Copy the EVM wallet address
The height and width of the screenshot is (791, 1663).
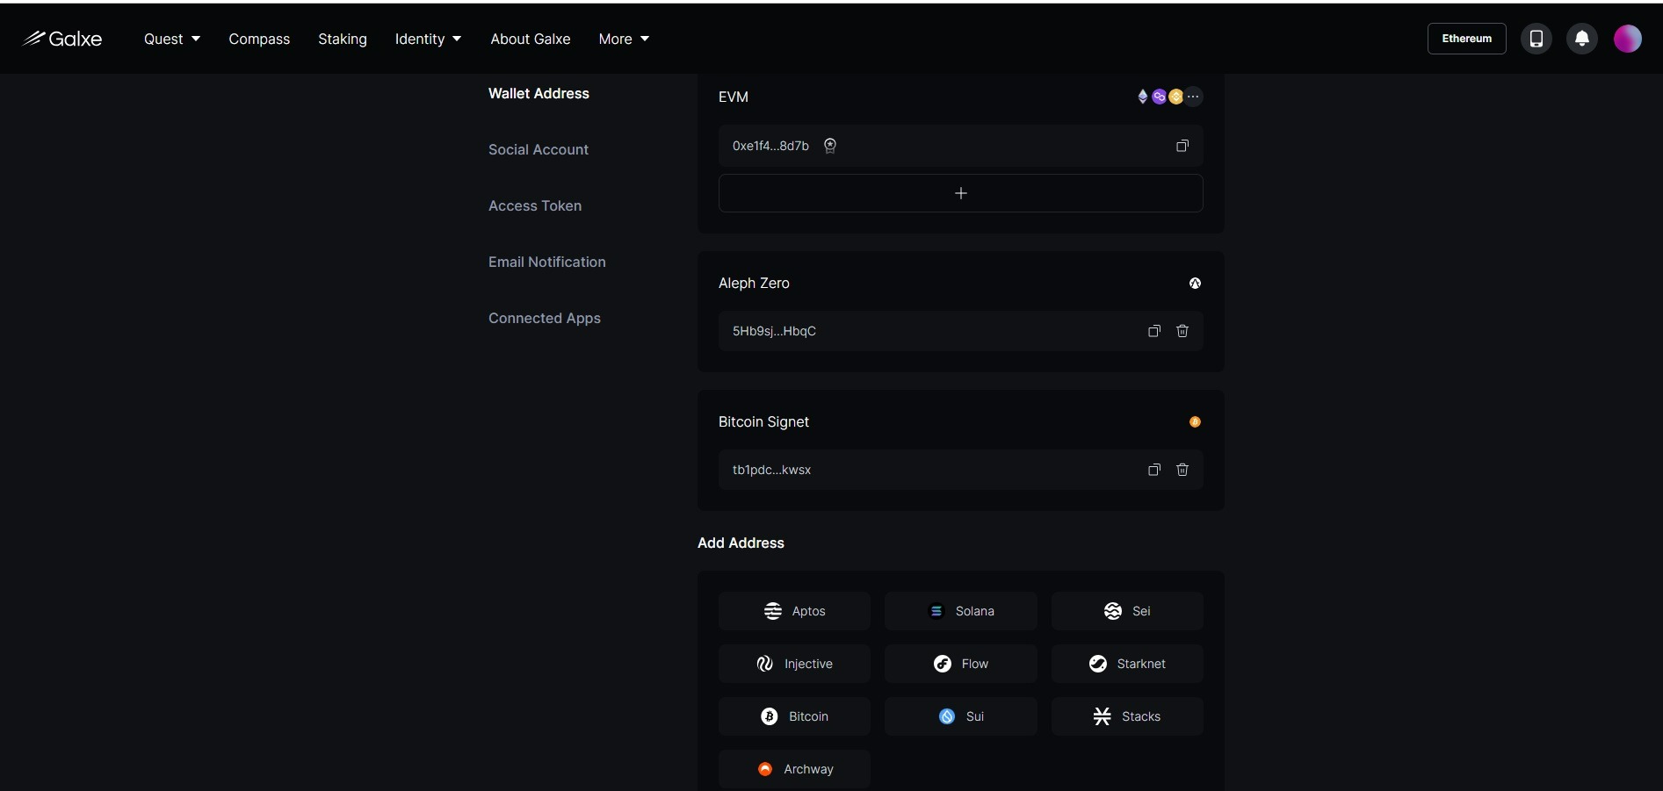1182,146
